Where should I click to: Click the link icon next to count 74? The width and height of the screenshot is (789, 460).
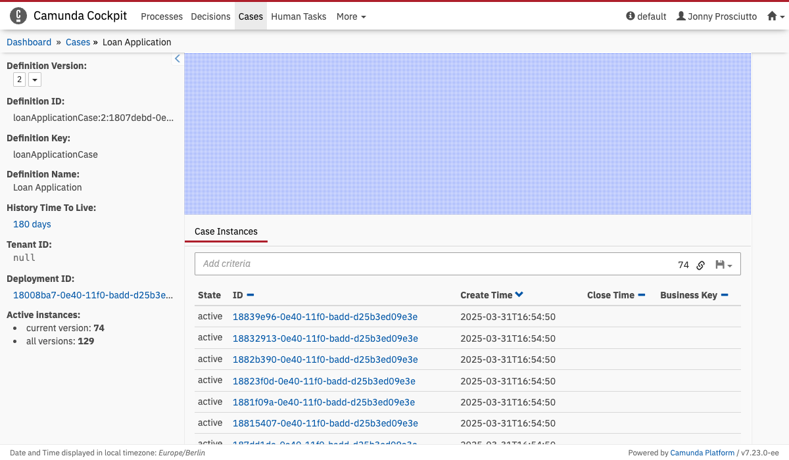pos(701,265)
